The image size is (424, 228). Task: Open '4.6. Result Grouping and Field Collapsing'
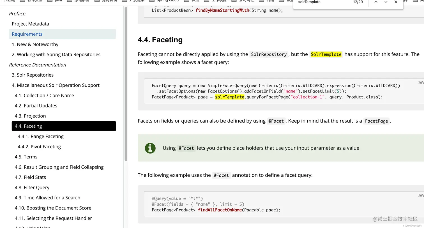pyautogui.click(x=59, y=167)
